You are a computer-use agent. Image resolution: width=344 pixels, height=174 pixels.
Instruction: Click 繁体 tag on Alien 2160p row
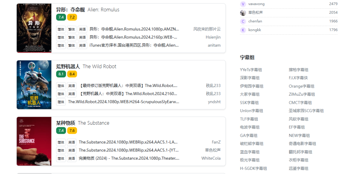pyautogui.click(x=72, y=37)
